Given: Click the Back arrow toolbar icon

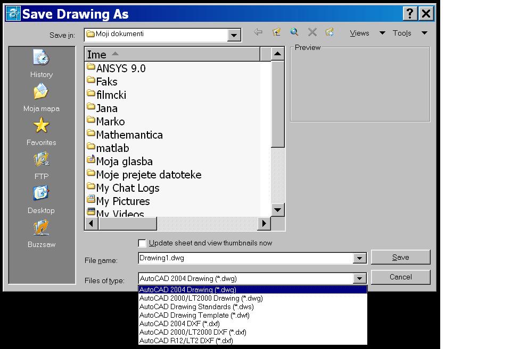Looking at the screenshot, I should pyautogui.click(x=258, y=32).
